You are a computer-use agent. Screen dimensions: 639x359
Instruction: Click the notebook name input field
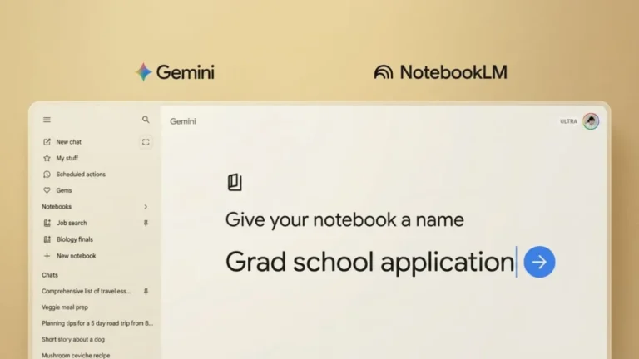pos(370,262)
